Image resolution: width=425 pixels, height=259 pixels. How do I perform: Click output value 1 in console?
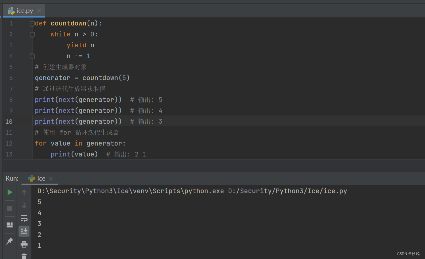tap(39, 245)
